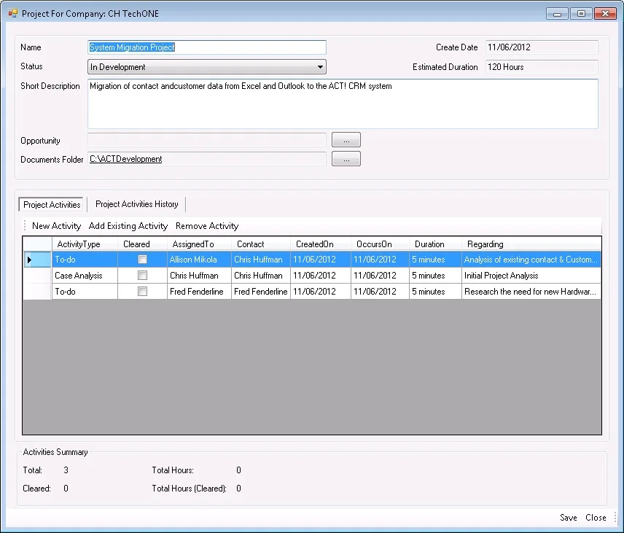Tick the Cleared checkbox for Allison Mikola row

pyautogui.click(x=142, y=260)
